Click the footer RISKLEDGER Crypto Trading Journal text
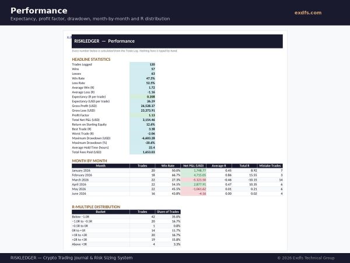This screenshot has height=263, width=350. click(x=71, y=258)
